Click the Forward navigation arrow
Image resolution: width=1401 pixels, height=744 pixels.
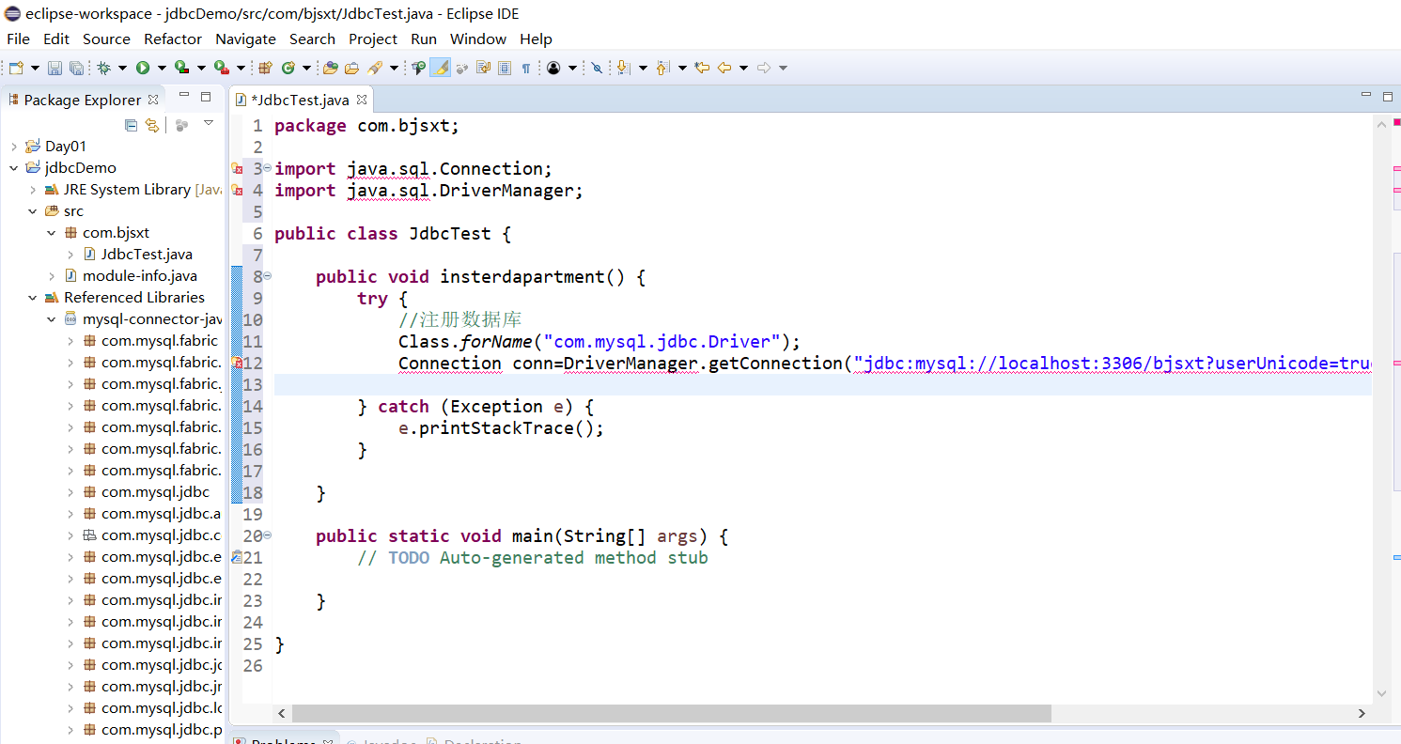click(763, 68)
